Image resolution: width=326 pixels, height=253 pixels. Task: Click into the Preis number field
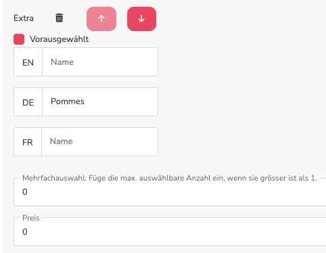click(170, 232)
